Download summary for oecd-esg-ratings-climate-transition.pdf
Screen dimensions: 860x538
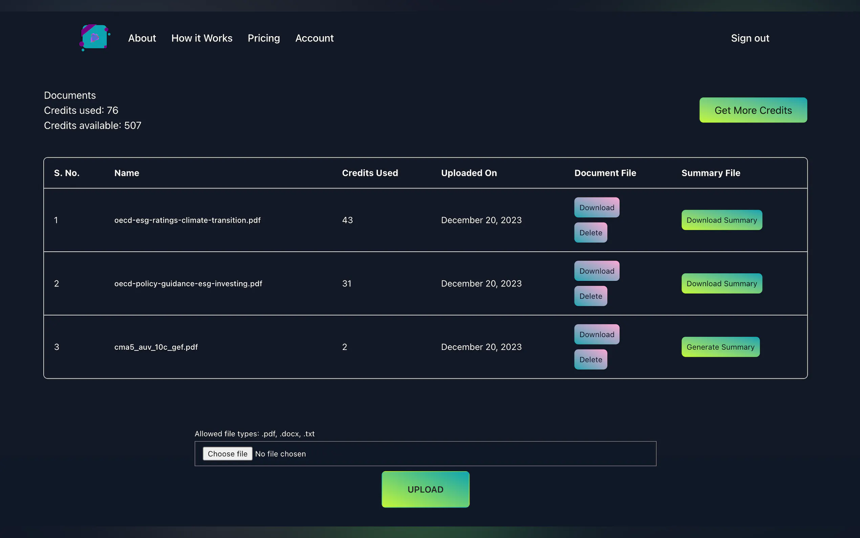721,220
